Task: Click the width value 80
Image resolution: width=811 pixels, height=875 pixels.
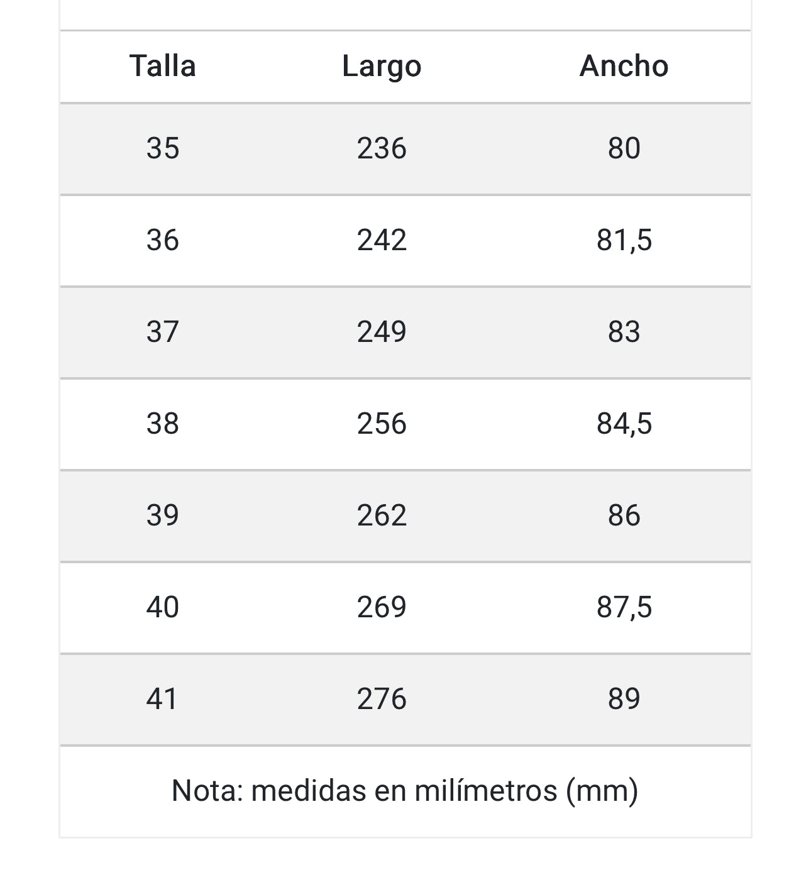Action: coord(624,148)
